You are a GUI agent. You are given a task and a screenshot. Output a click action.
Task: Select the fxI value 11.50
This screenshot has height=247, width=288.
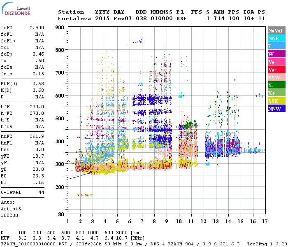[37, 60]
